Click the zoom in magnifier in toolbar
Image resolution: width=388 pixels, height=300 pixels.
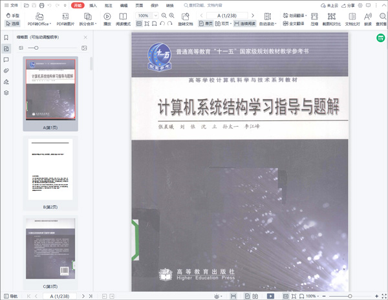[171, 16]
